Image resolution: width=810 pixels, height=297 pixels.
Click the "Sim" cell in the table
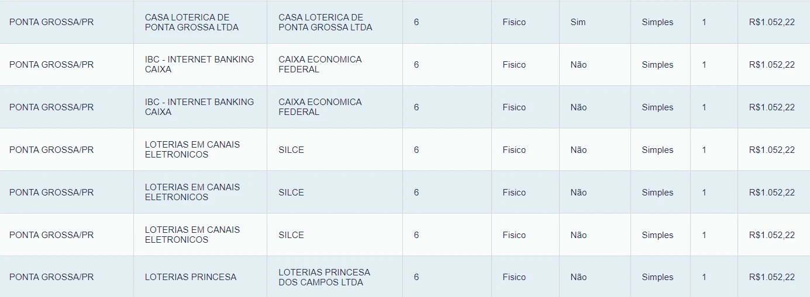578,22
